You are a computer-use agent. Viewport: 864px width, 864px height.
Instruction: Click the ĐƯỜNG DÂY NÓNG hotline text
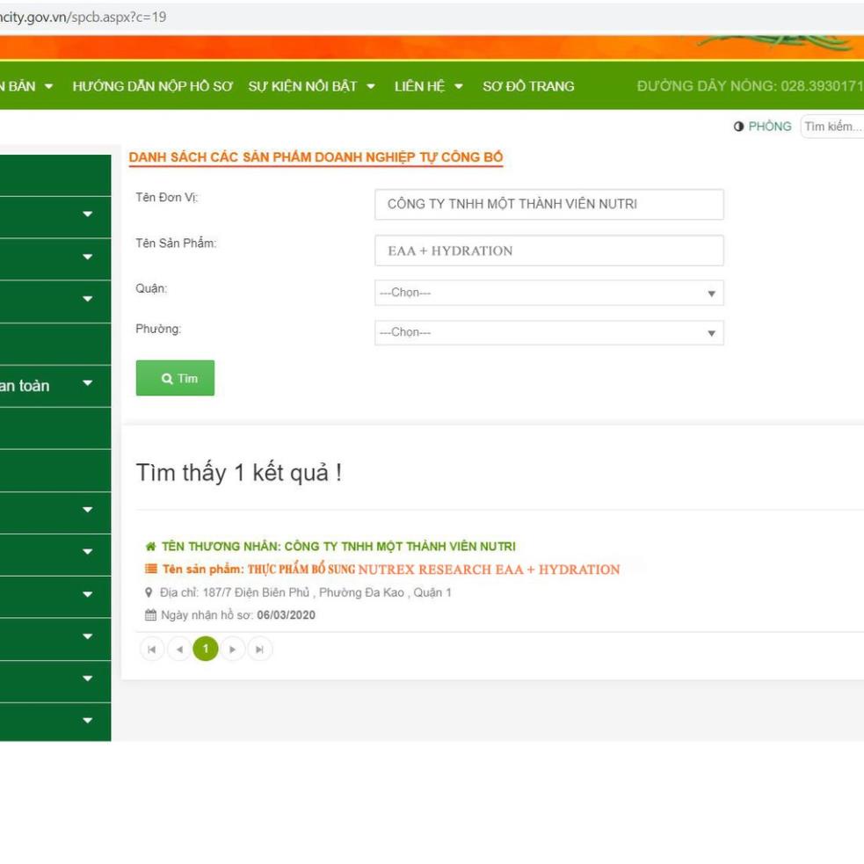coord(751,86)
